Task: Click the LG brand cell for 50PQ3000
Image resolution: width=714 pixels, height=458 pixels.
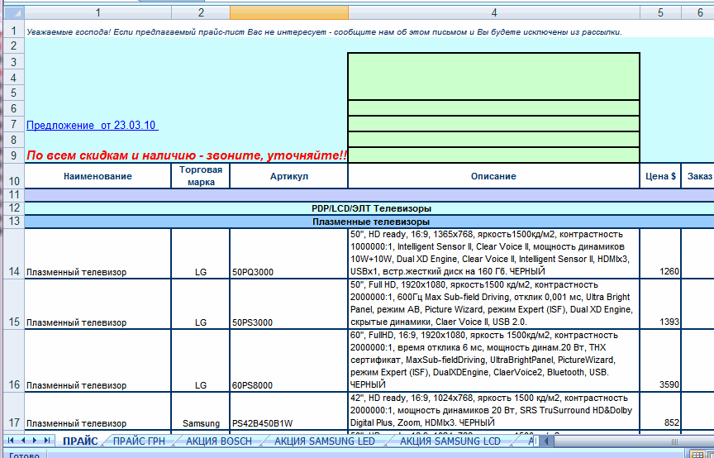Action: pos(201,254)
